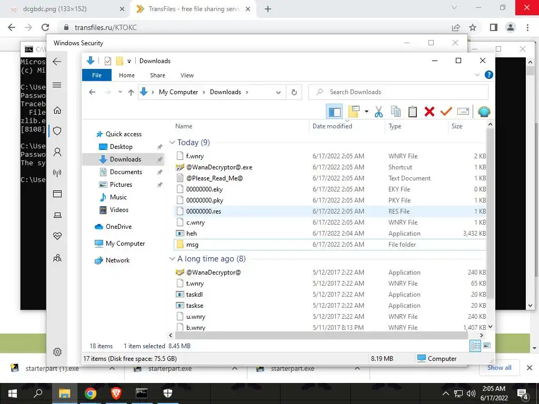Viewport: 539px width, 404px height.
Task: Click the Paste clipboard icon
Action: coord(413,112)
